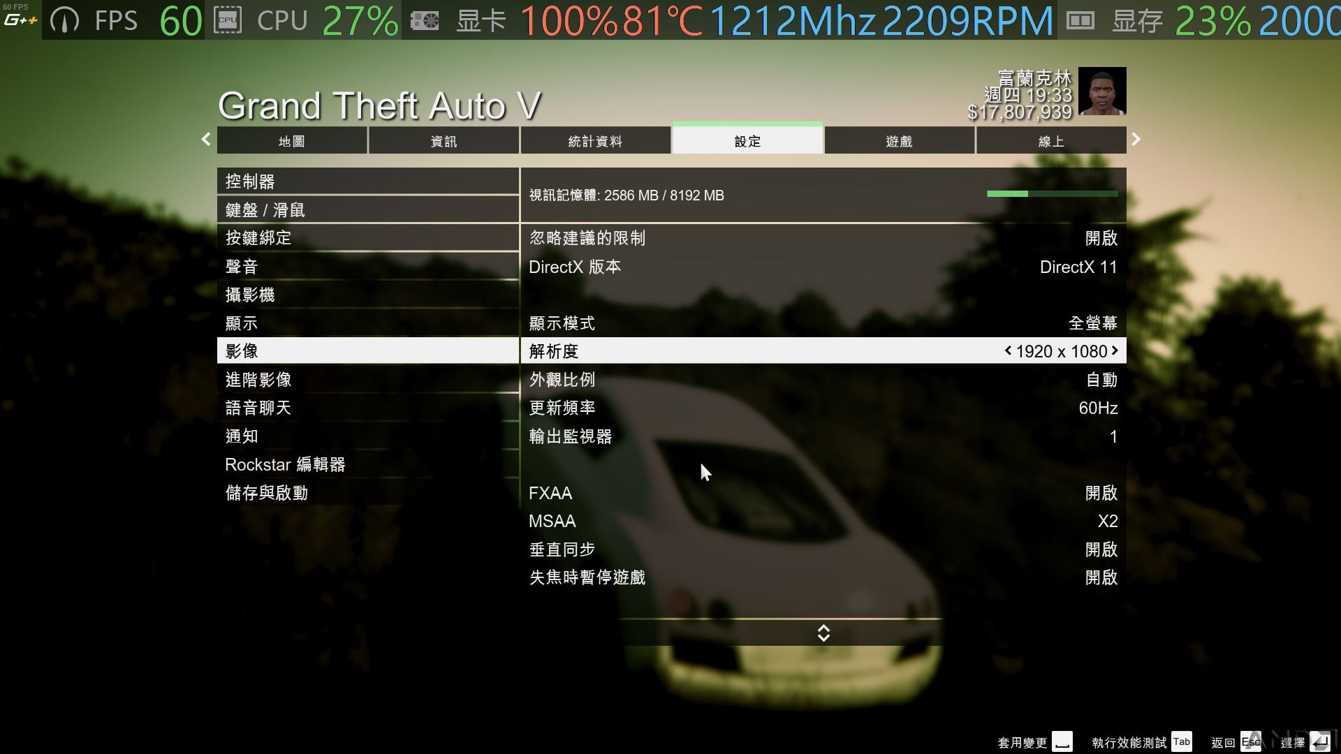
Task: Click 視訊記憶體 2586 MB / 8192 MB text
Action: (626, 195)
